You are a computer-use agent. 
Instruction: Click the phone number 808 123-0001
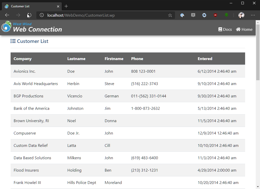(143, 71)
